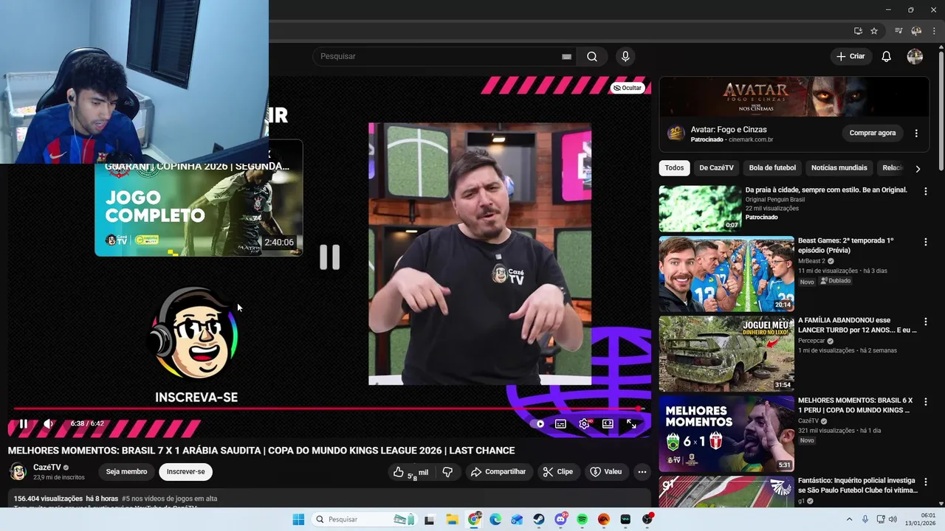Select the Todos filter chip
The height and width of the screenshot is (531, 945).
point(674,168)
